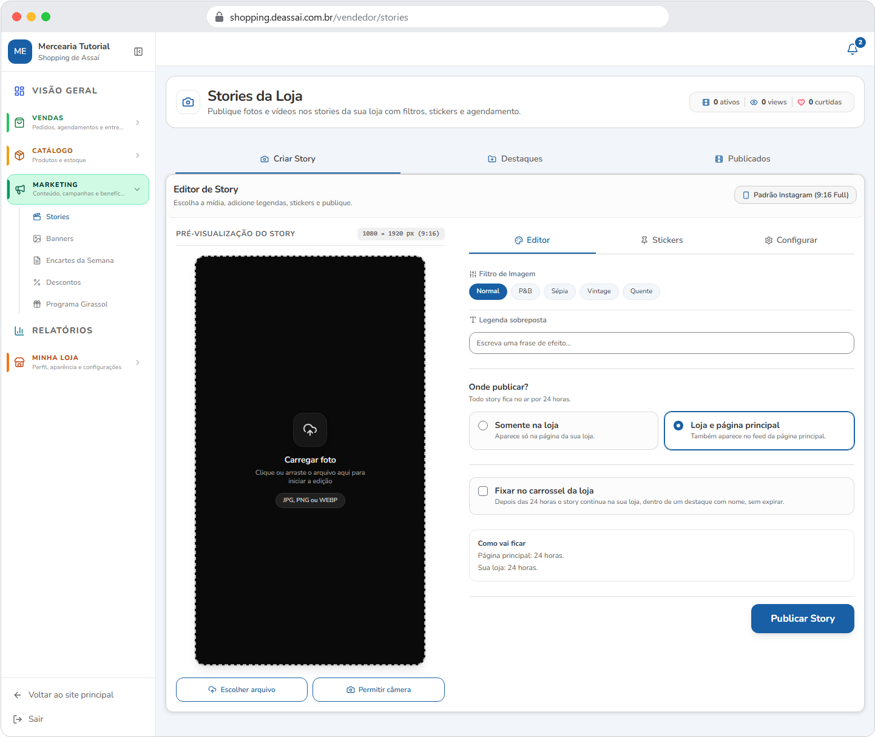Apply the Vintage image filter
Viewport: 875px width, 737px height.
[x=599, y=291]
